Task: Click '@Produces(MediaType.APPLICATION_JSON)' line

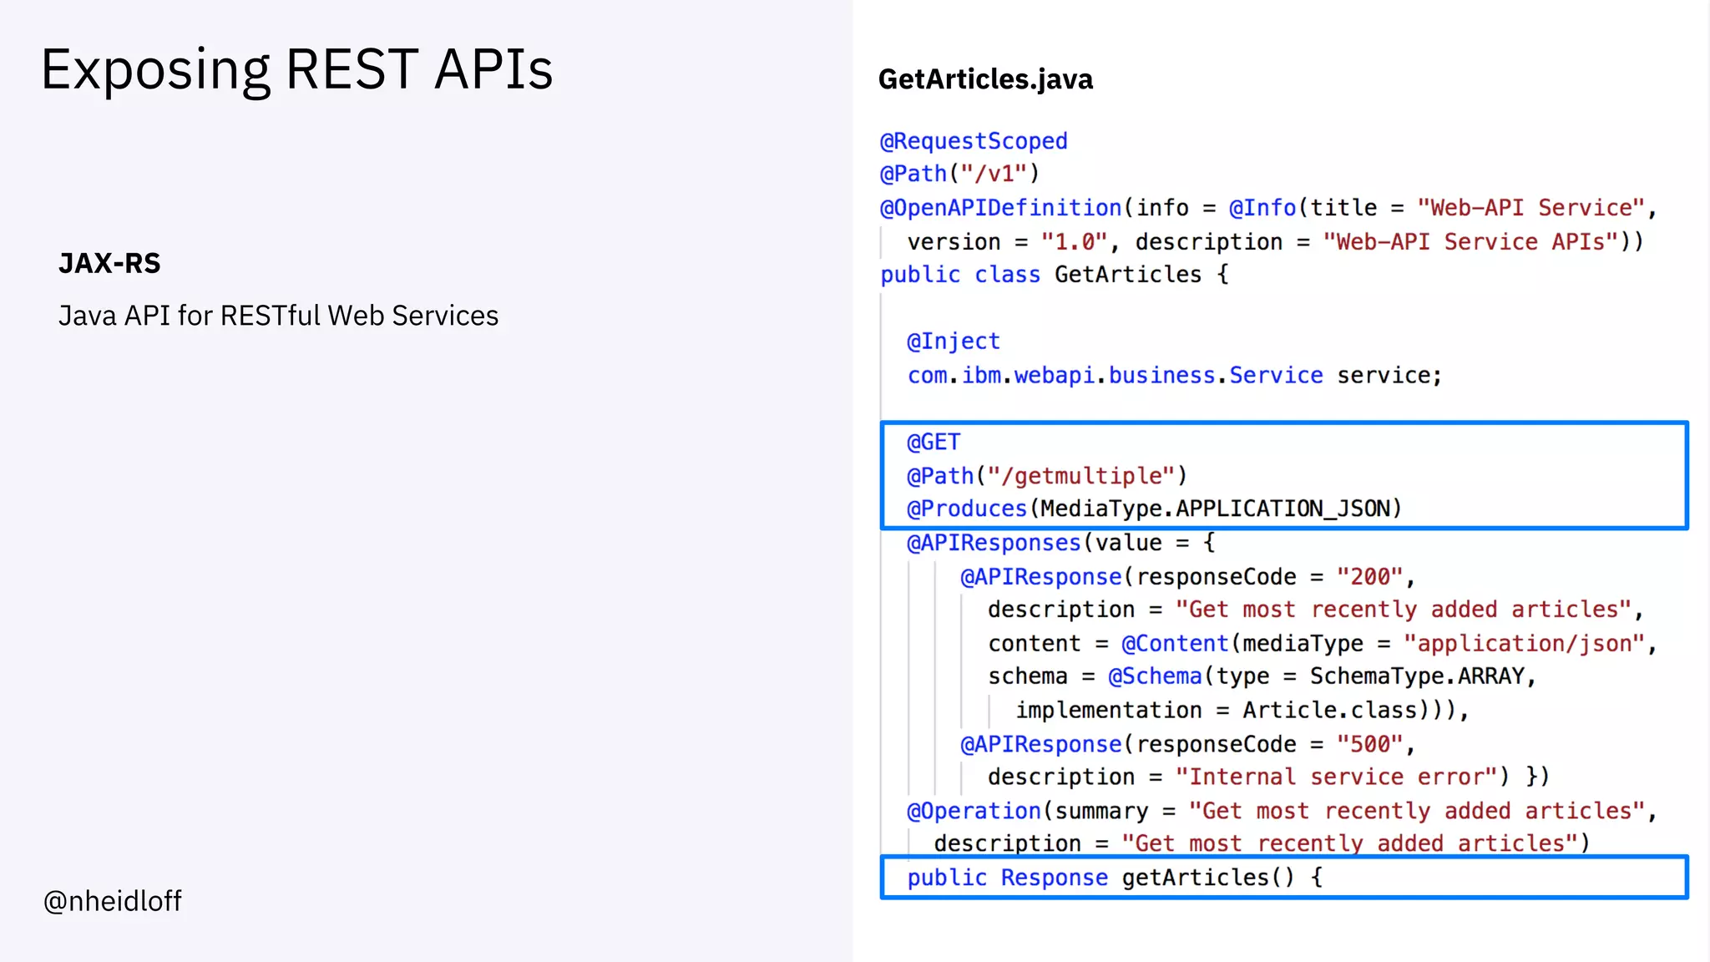Action: click(1155, 509)
